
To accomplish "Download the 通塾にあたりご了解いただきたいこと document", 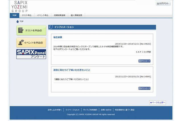I will click(x=144, y=88).
